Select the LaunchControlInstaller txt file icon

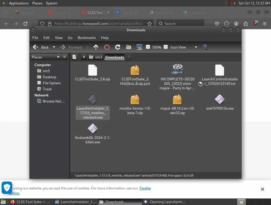220,70
